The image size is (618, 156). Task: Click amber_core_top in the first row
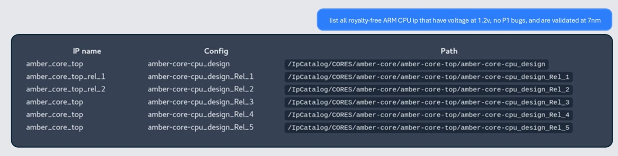[x=54, y=64]
